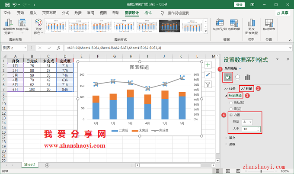Click insert function fx icon

[x=58, y=48]
